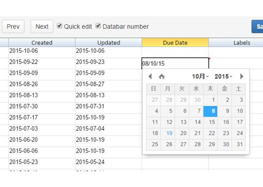Choose October 10 in the calendar
The height and width of the screenshot is (187, 263).
tap(238, 111)
